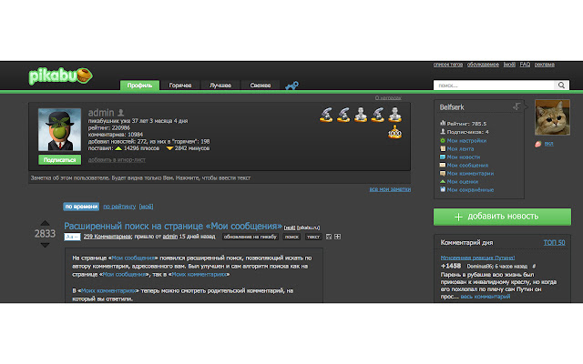
Task: Open the Горячее tab
Action: tap(180, 86)
